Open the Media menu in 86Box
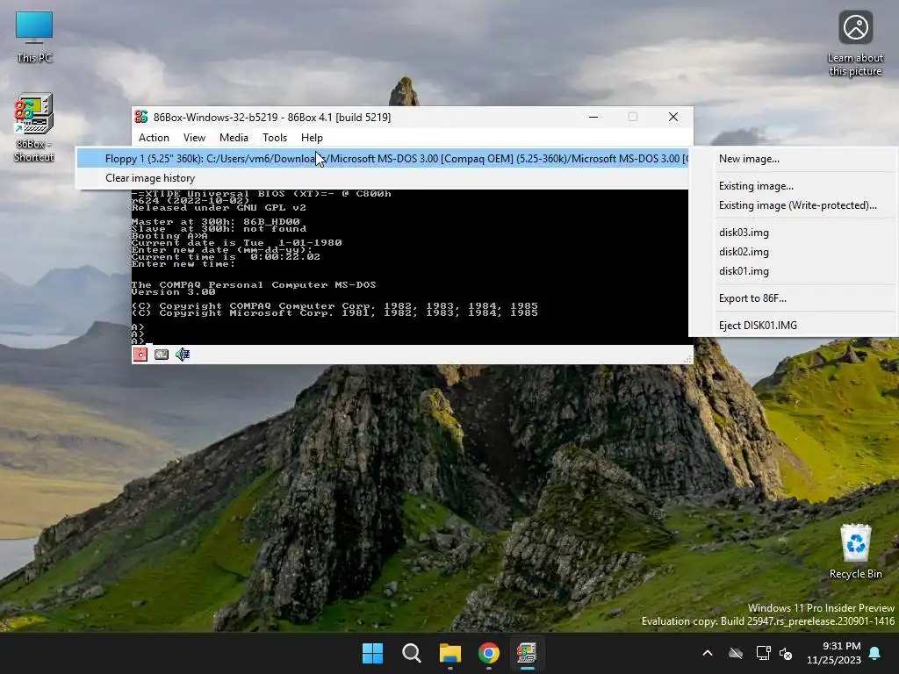Image resolution: width=899 pixels, height=674 pixels. pyautogui.click(x=234, y=138)
